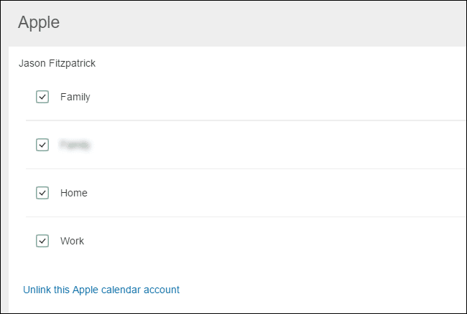Image resolution: width=467 pixels, height=314 pixels.
Task: Click the divider line between Home and Work
Action: (244, 217)
